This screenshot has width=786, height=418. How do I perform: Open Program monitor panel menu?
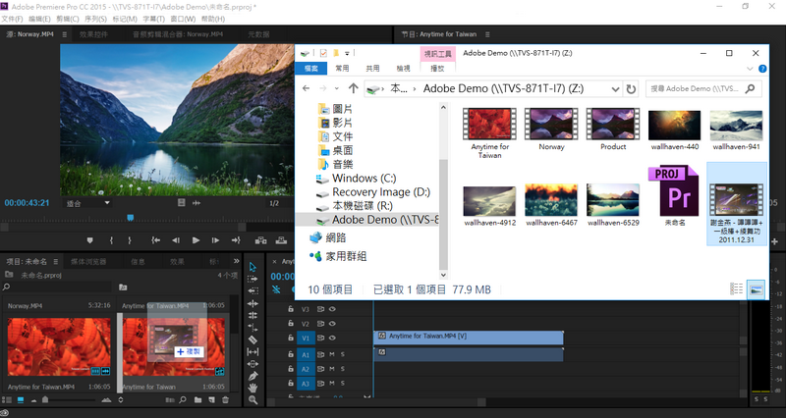point(487,34)
